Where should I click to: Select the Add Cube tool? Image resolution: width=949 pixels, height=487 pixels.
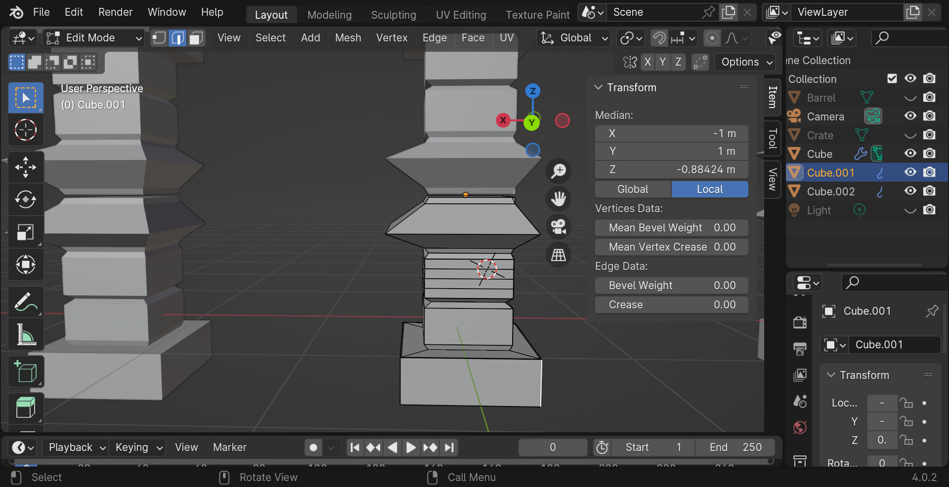click(x=26, y=372)
